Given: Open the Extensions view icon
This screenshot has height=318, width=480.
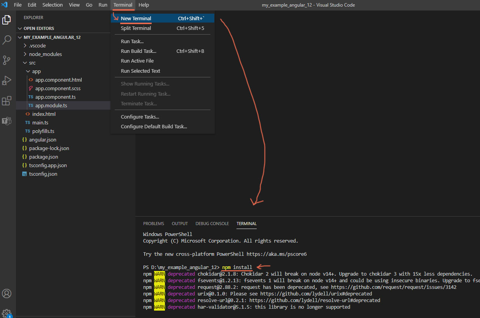Looking at the screenshot, I should coord(7,101).
